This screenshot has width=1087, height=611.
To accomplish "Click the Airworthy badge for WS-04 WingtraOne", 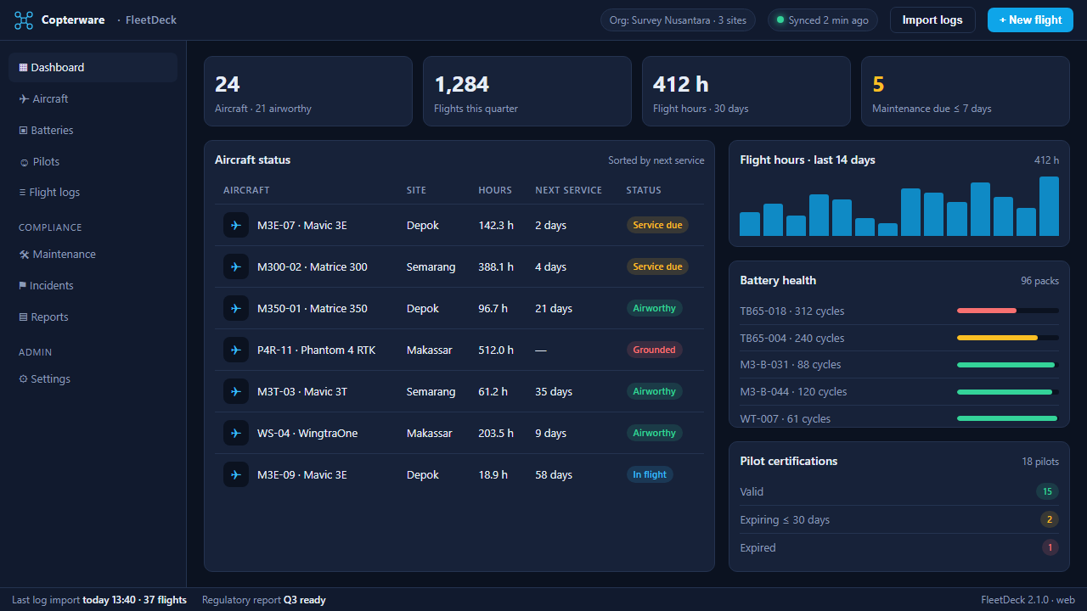I will 654,434.
